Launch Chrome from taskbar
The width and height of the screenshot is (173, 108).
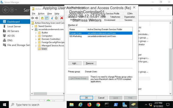[98, 105]
